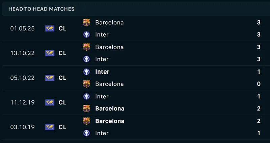Click Inter crest in 03.10.19 match

coord(86,133)
